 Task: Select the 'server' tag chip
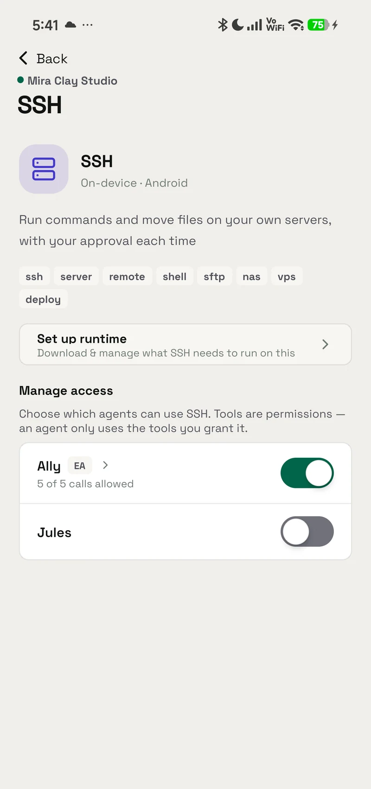(76, 276)
